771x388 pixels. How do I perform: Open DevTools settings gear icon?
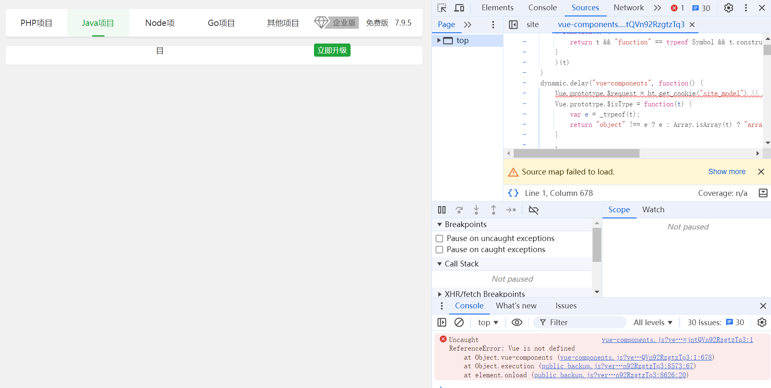click(729, 8)
